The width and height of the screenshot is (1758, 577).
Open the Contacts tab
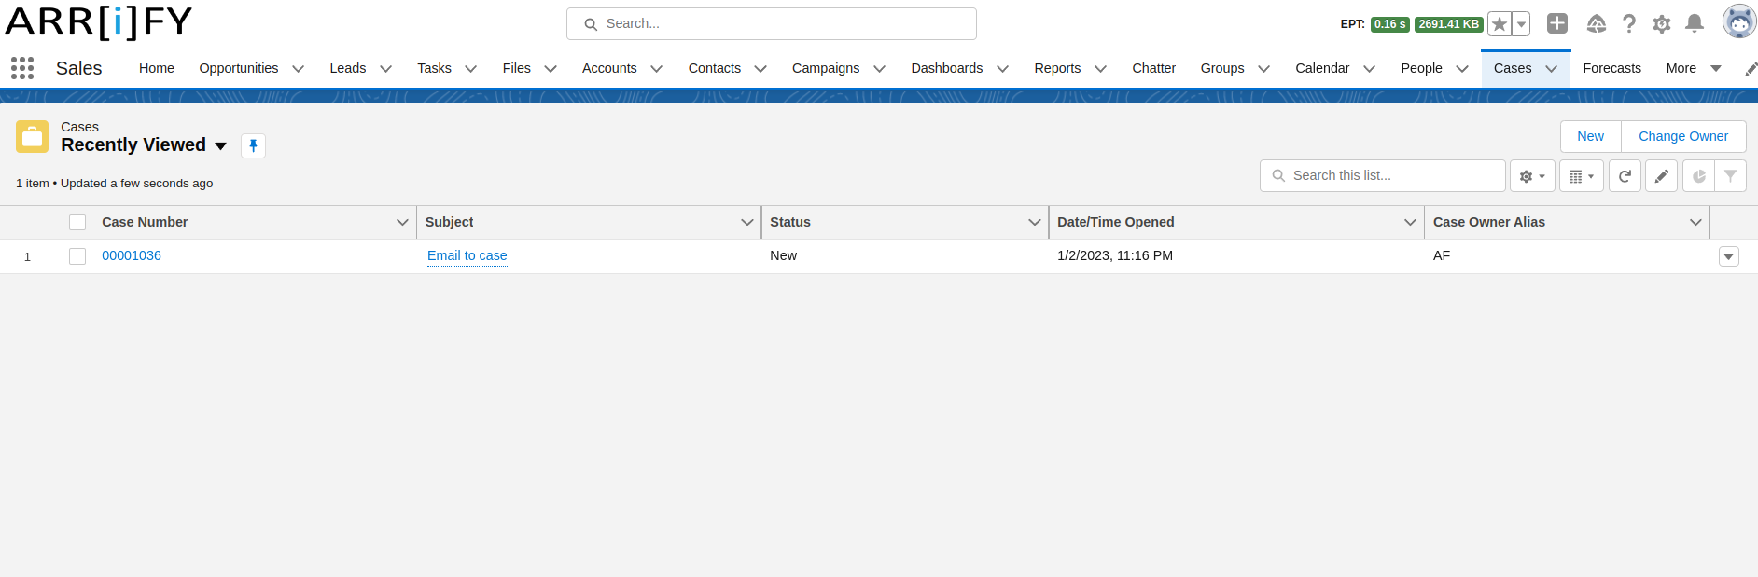coord(715,68)
